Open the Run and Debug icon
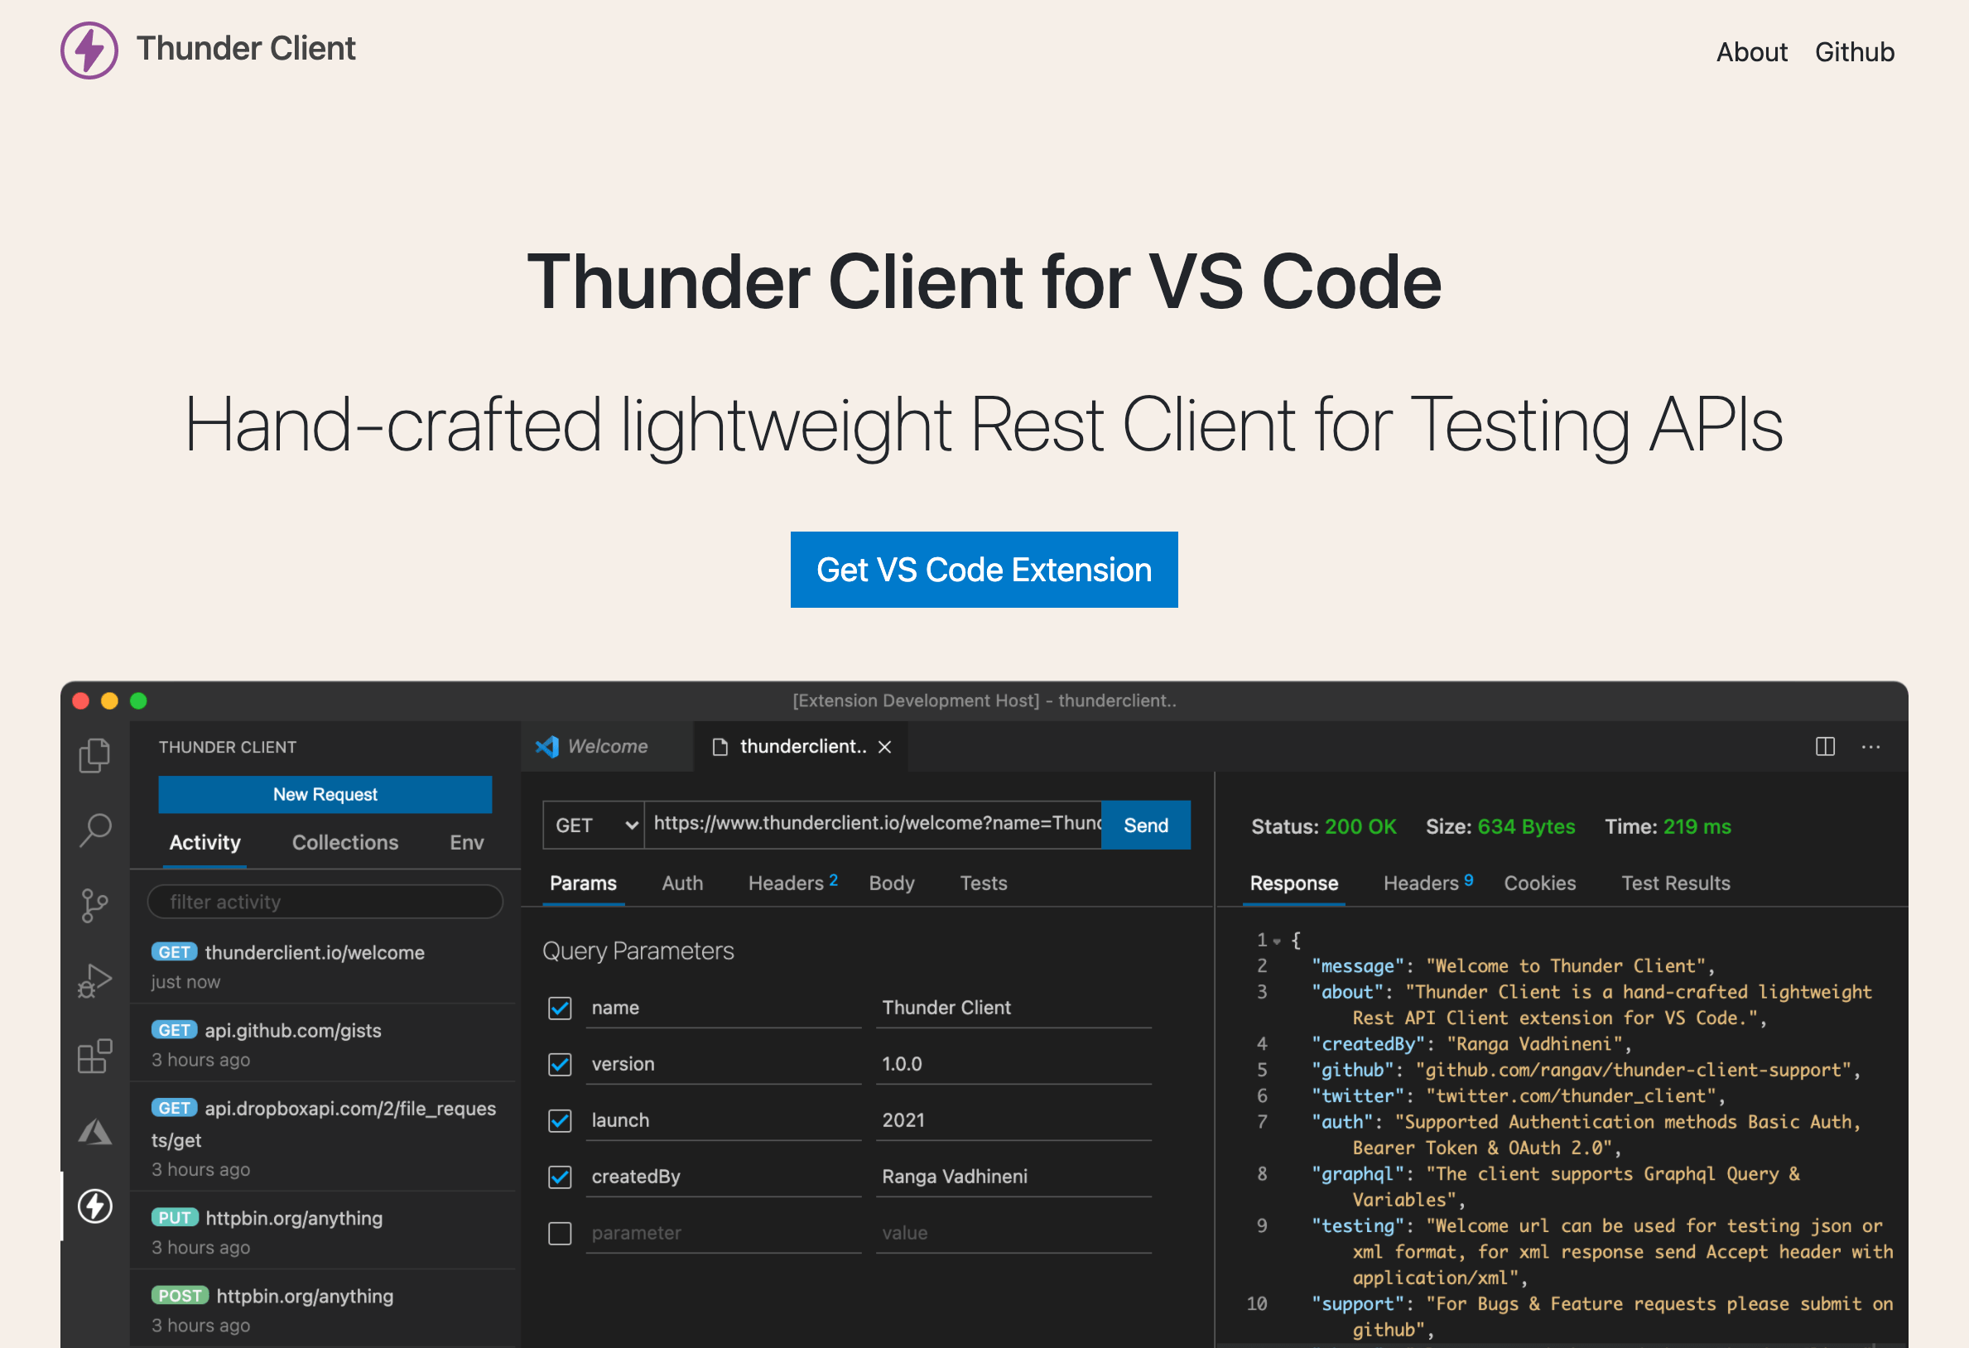The image size is (1969, 1348). (x=94, y=981)
